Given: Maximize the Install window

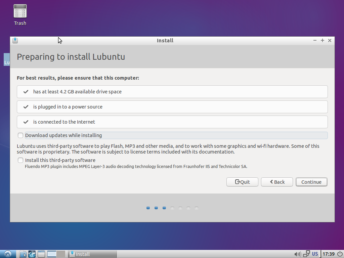Looking at the screenshot, I should [322, 40].
